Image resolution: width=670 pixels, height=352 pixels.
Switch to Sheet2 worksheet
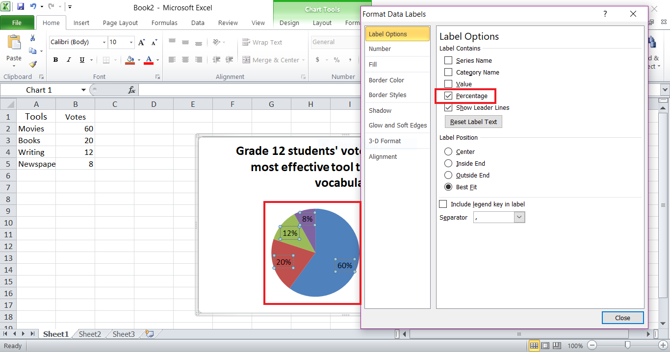89,334
